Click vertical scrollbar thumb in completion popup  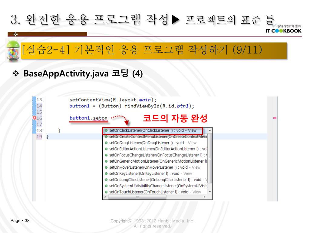tap(210, 158)
